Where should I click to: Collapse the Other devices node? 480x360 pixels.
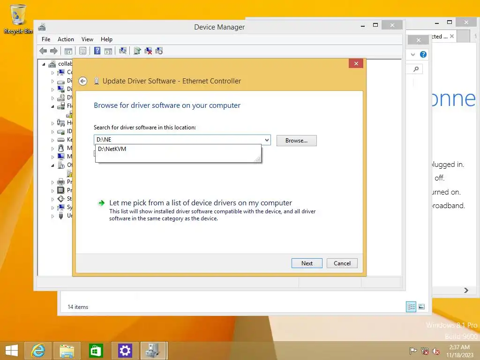[x=52, y=165]
